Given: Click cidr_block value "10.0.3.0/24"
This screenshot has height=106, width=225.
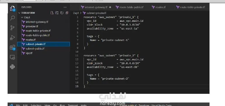Looking at the screenshot, I should [130, 25].
